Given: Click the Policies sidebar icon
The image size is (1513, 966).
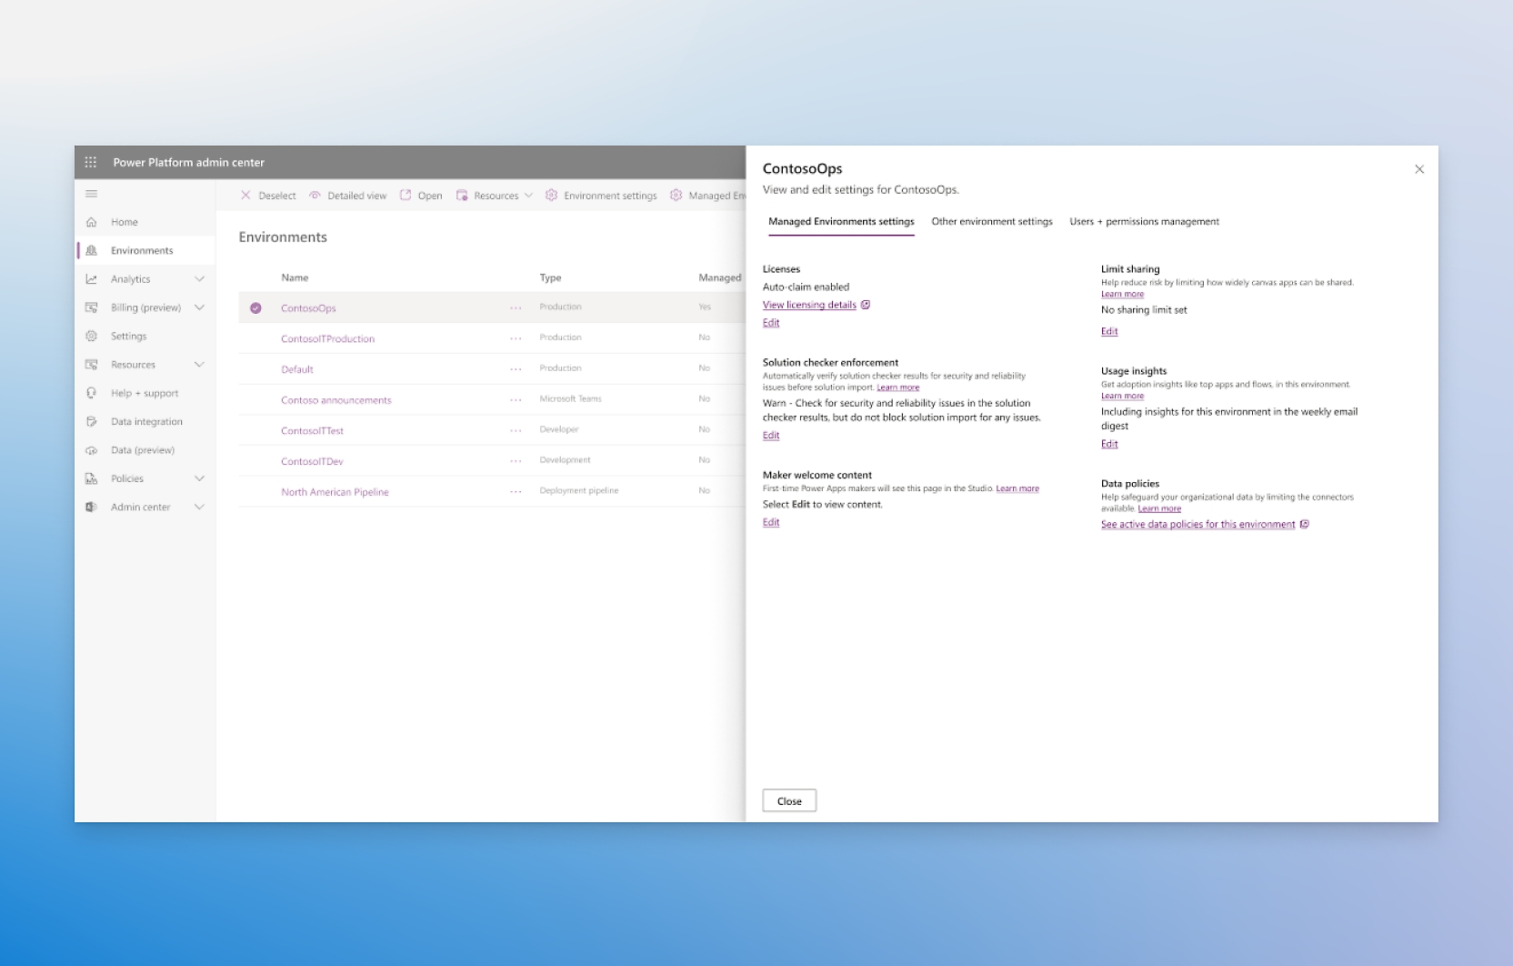Looking at the screenshot, I should tap(91, 478).
